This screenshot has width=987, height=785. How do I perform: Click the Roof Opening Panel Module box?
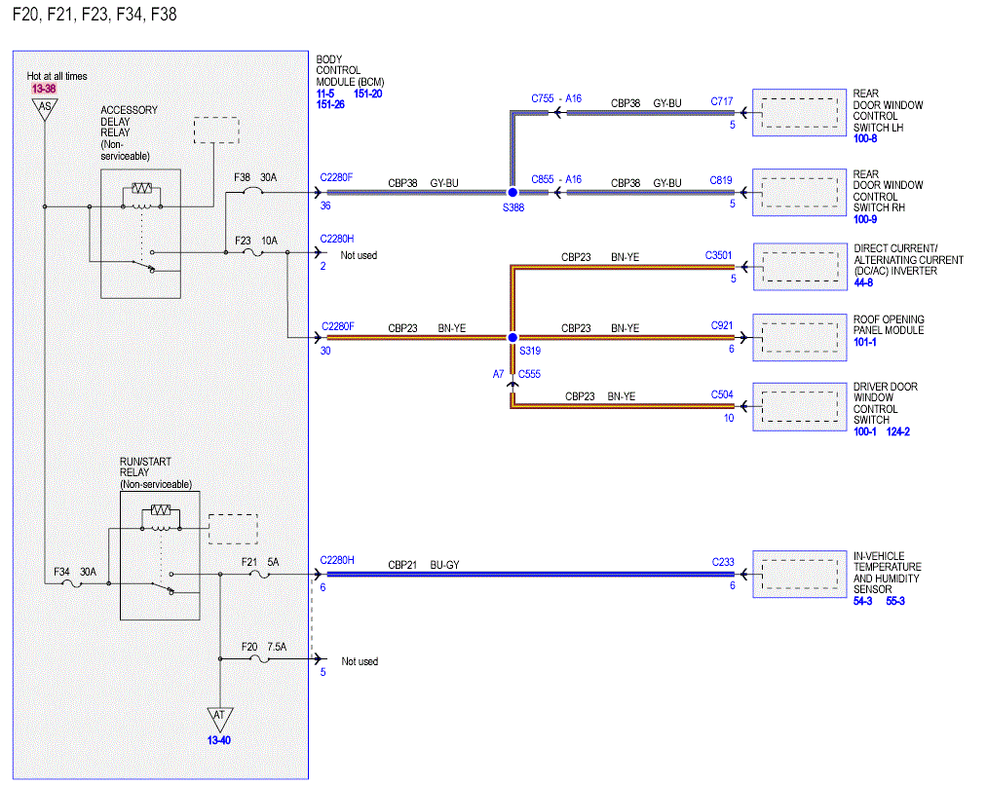(x=799, y=338)
